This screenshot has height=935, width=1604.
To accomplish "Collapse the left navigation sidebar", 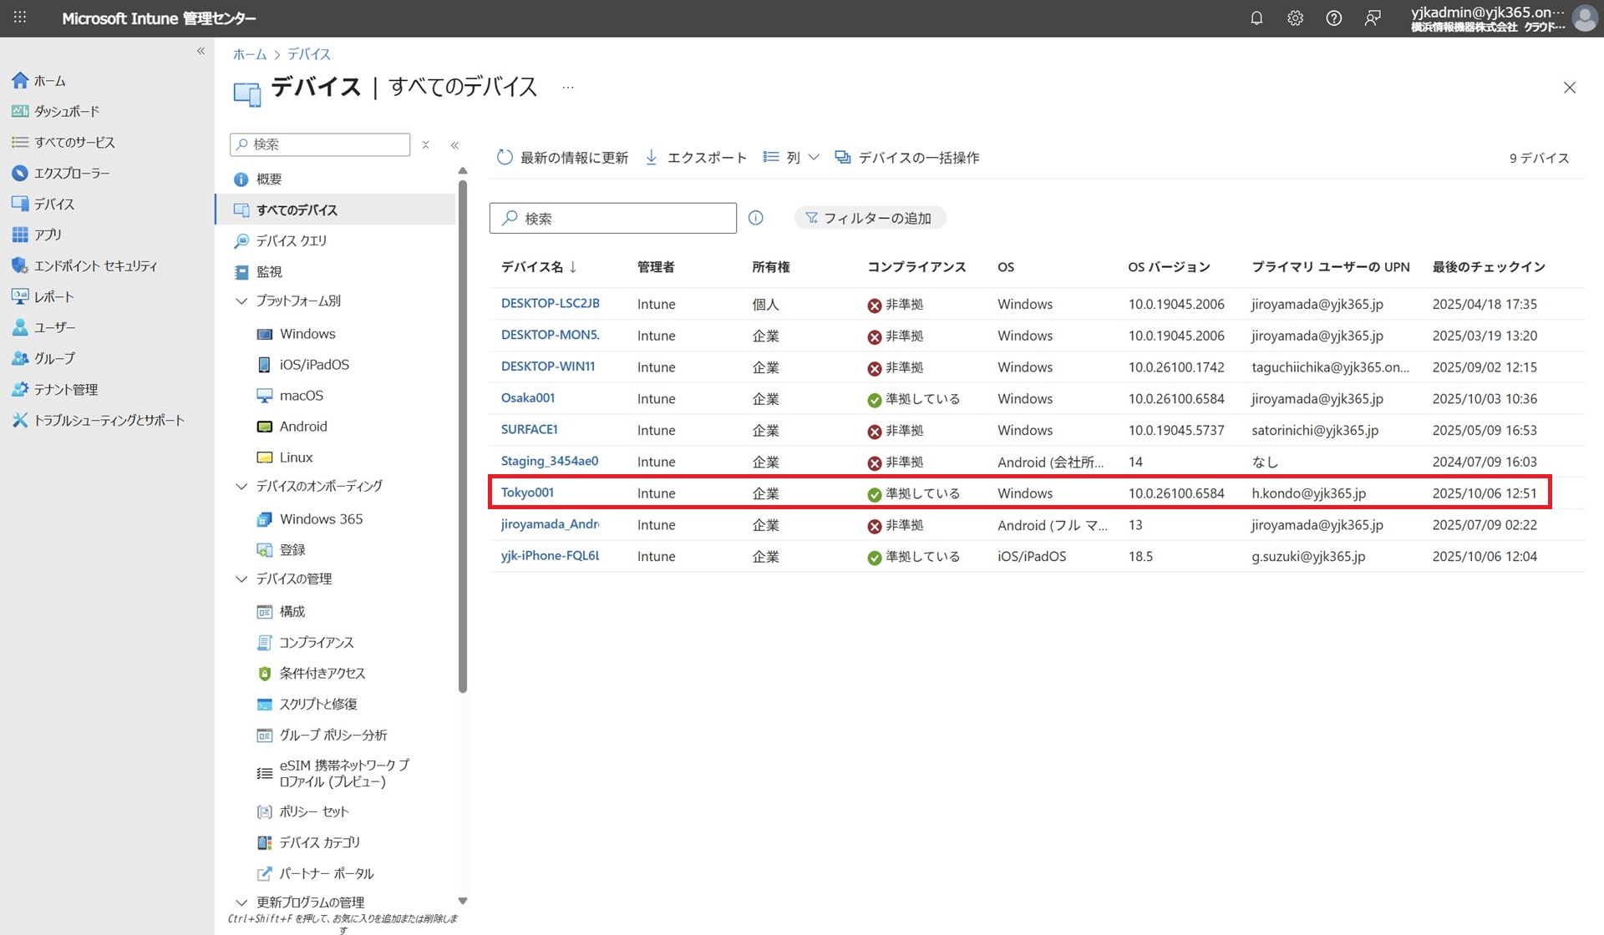I will [200, 52].
